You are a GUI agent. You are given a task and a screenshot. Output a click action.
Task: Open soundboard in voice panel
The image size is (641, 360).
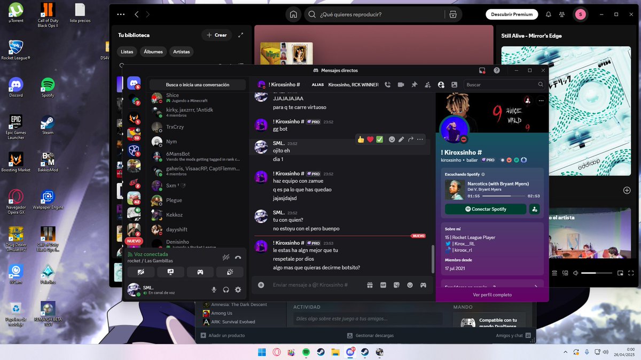point(230,272)
